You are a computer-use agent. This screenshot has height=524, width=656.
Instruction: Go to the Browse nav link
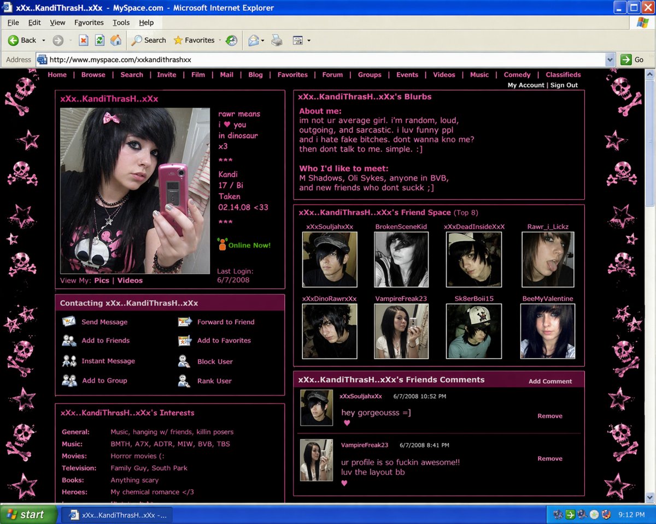[93, 75]
